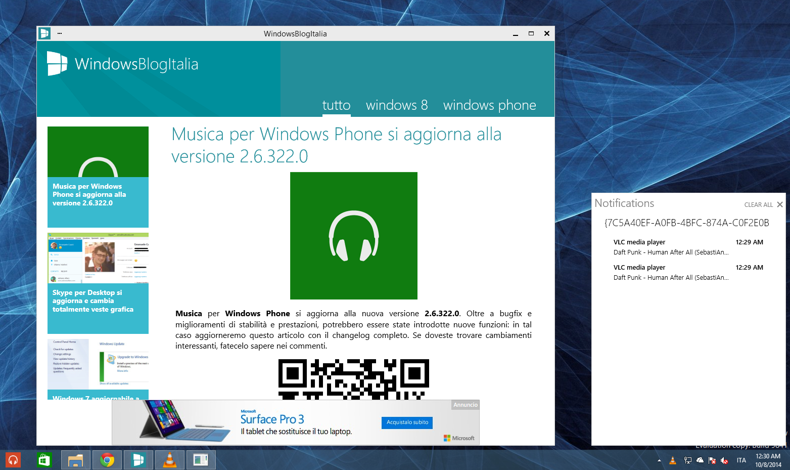Click the WindowsBlogItalia header logo
Image resolution: width=790 pixels, height=470 pixels.
(x=123, y=64)
